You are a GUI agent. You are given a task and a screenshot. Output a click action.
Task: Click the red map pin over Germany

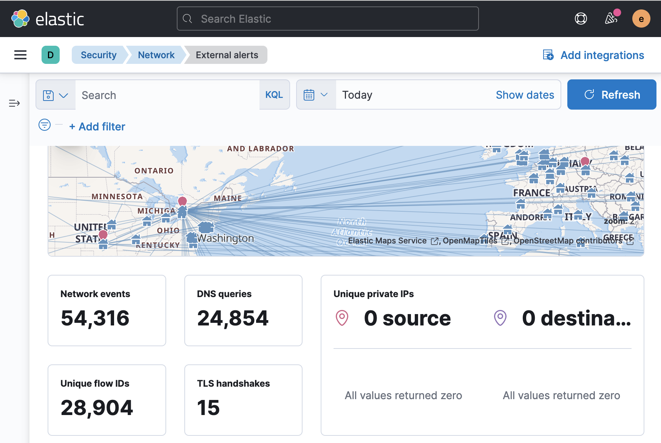(585, 161)
